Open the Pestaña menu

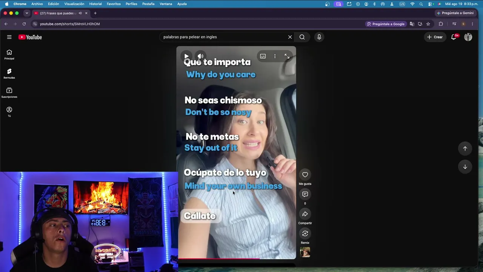point(148,4)
